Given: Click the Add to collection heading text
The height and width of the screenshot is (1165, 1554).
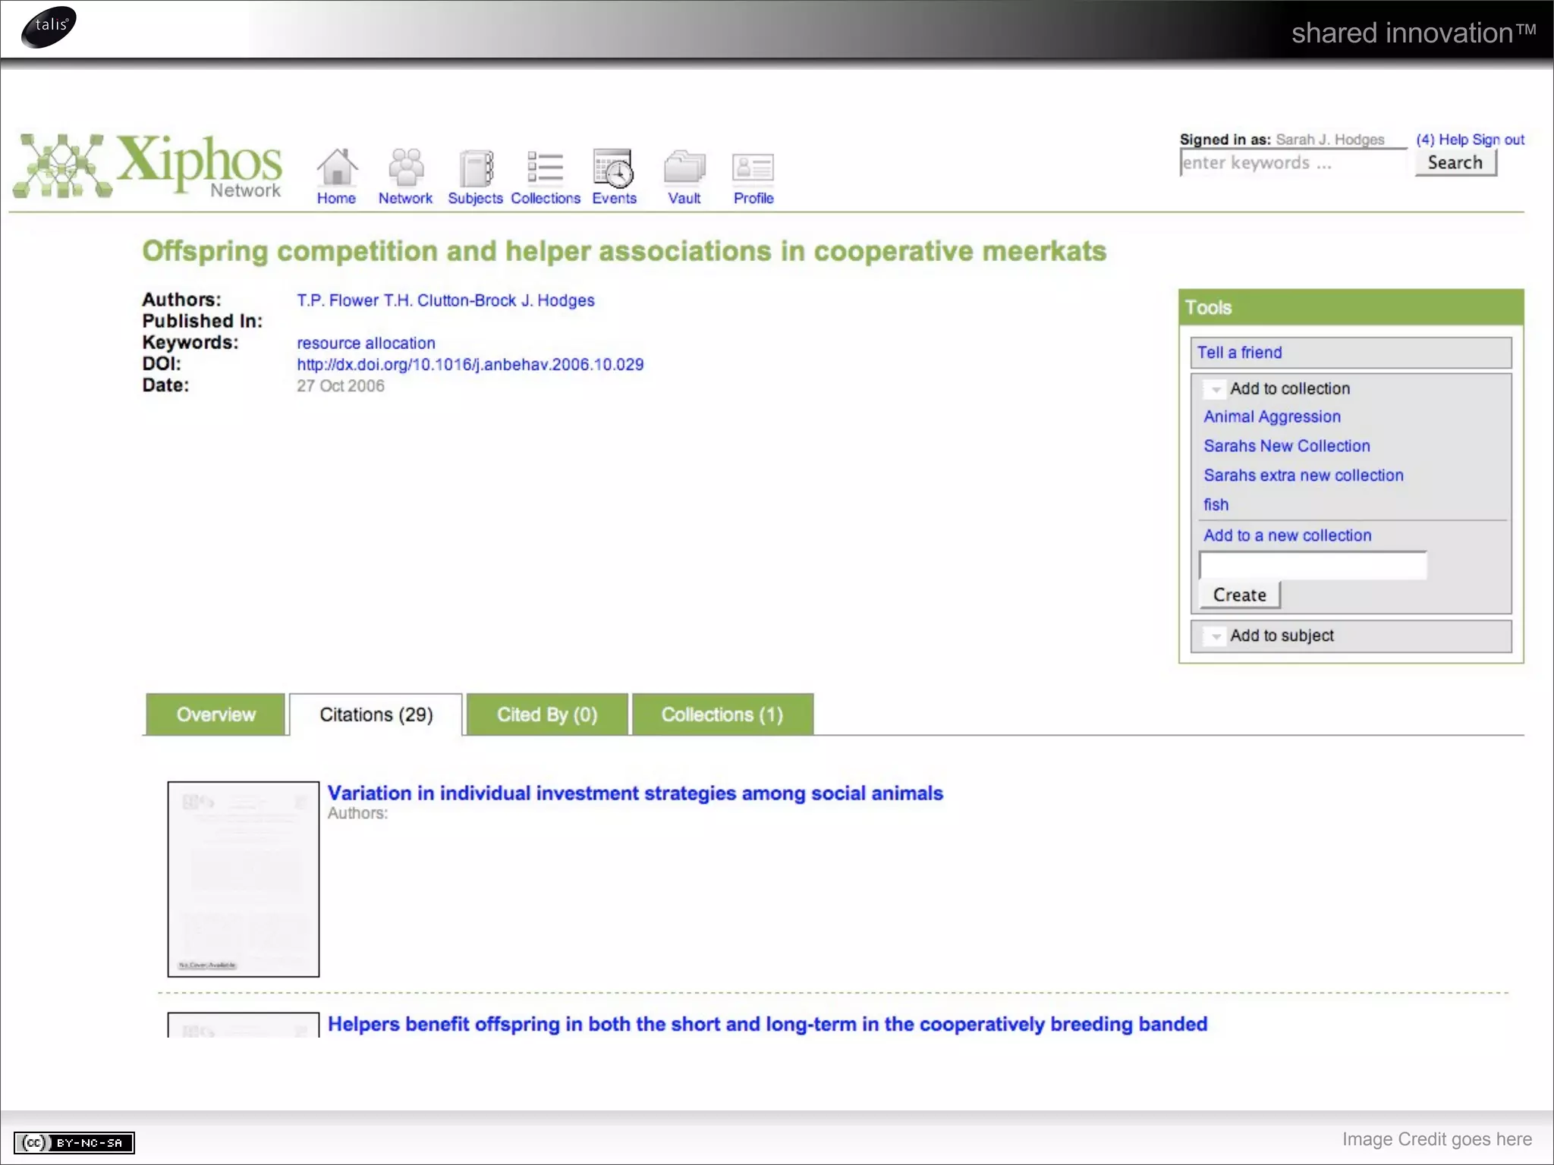Looking at the screenshot, I should pos(1290,388).
